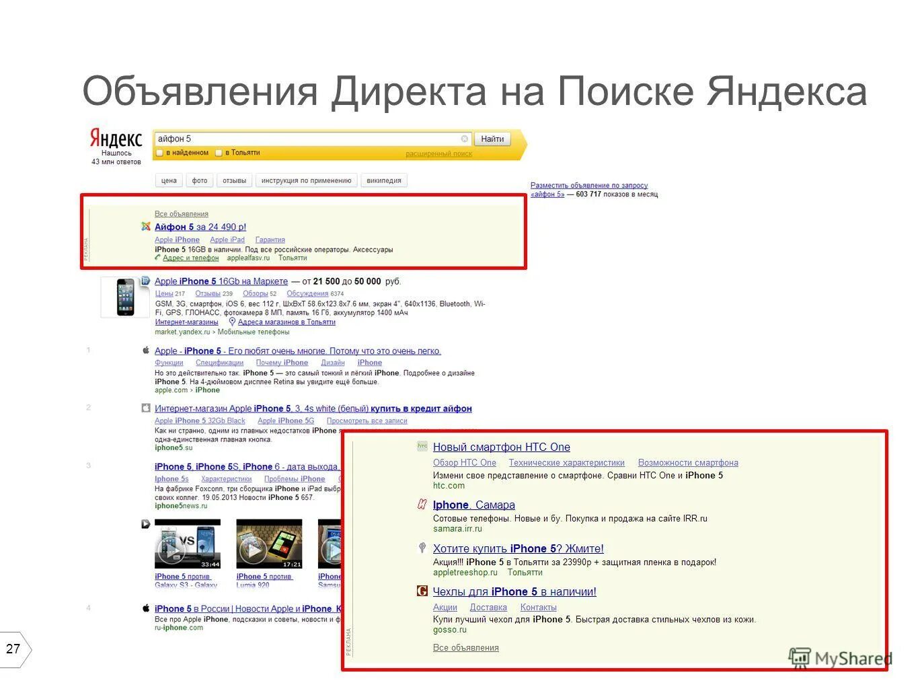Play the video thumbnail with 33:44 duration
This screenshot has width=918, height=689.
(x=188, y=544)
